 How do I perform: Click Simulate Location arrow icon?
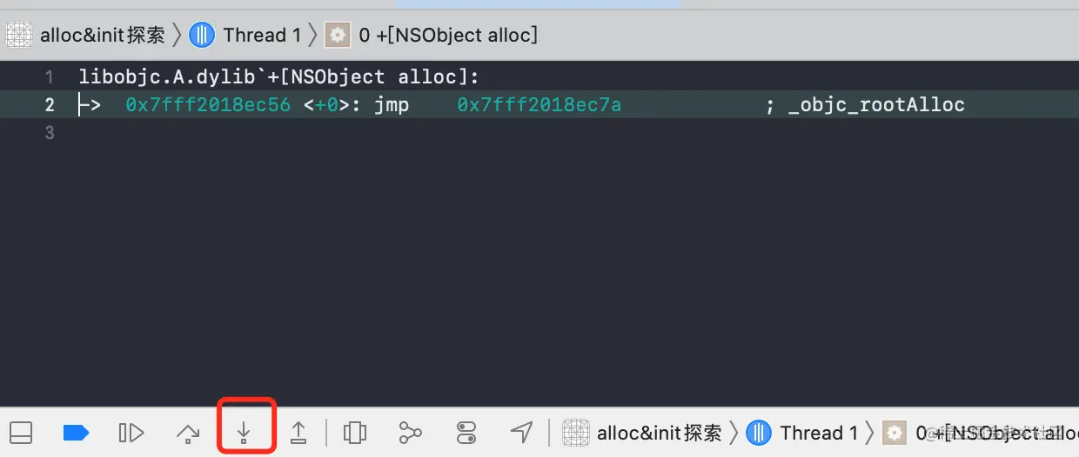click(x=521, y=432)
